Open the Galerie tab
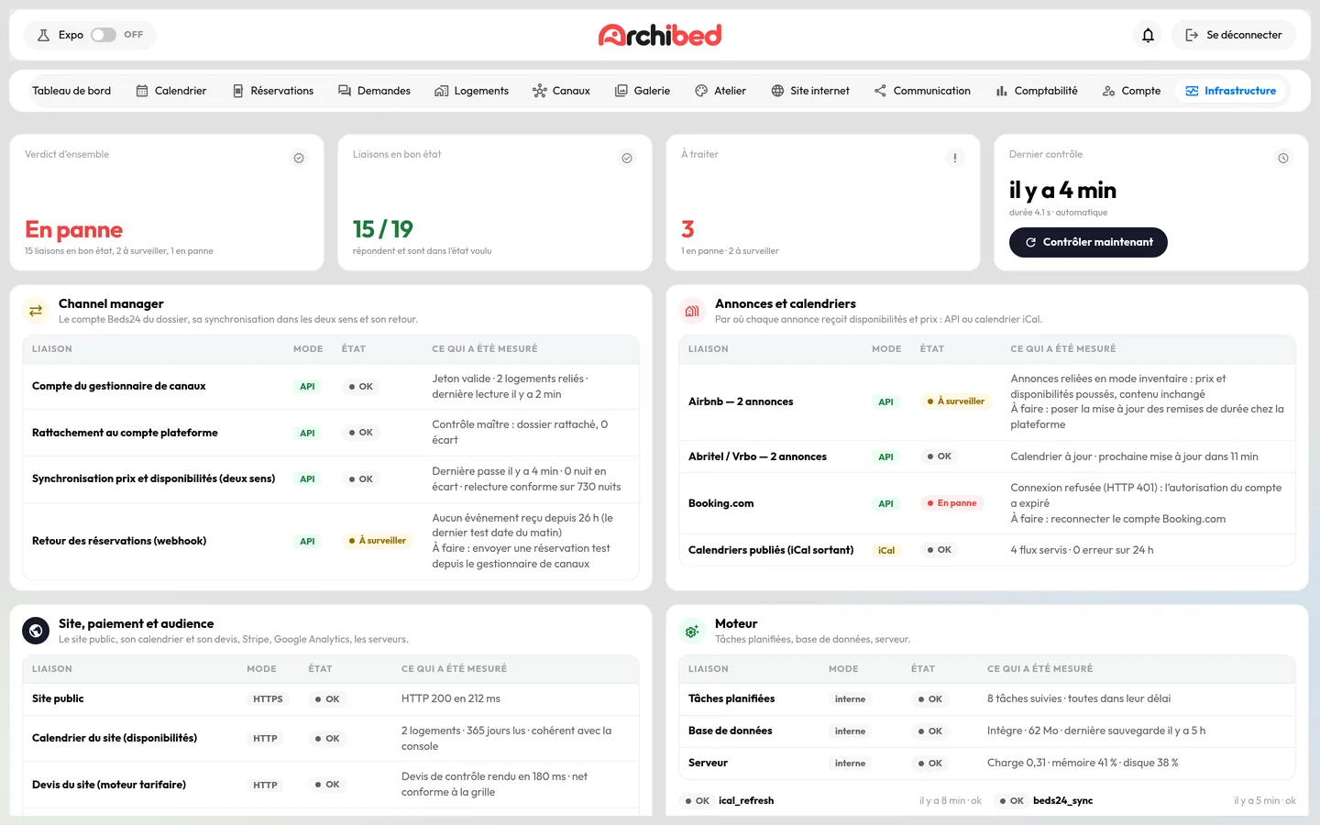 click(x=643, y=91)
